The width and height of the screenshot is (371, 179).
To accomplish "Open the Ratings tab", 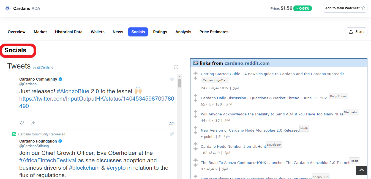I will pyautogui.click(x=160, y=32).
